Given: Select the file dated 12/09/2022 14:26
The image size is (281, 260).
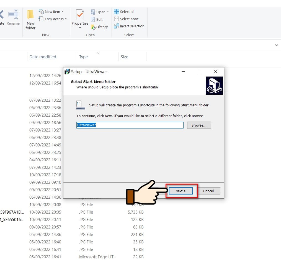Looking at the screenshot, I should pos(45,76).
